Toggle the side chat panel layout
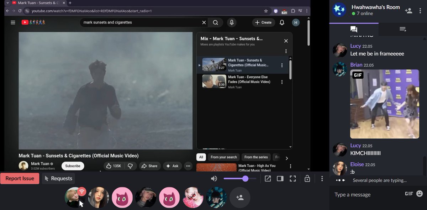Image resolution: width=427 pixels, height=210 pixels. coord(280,179)
